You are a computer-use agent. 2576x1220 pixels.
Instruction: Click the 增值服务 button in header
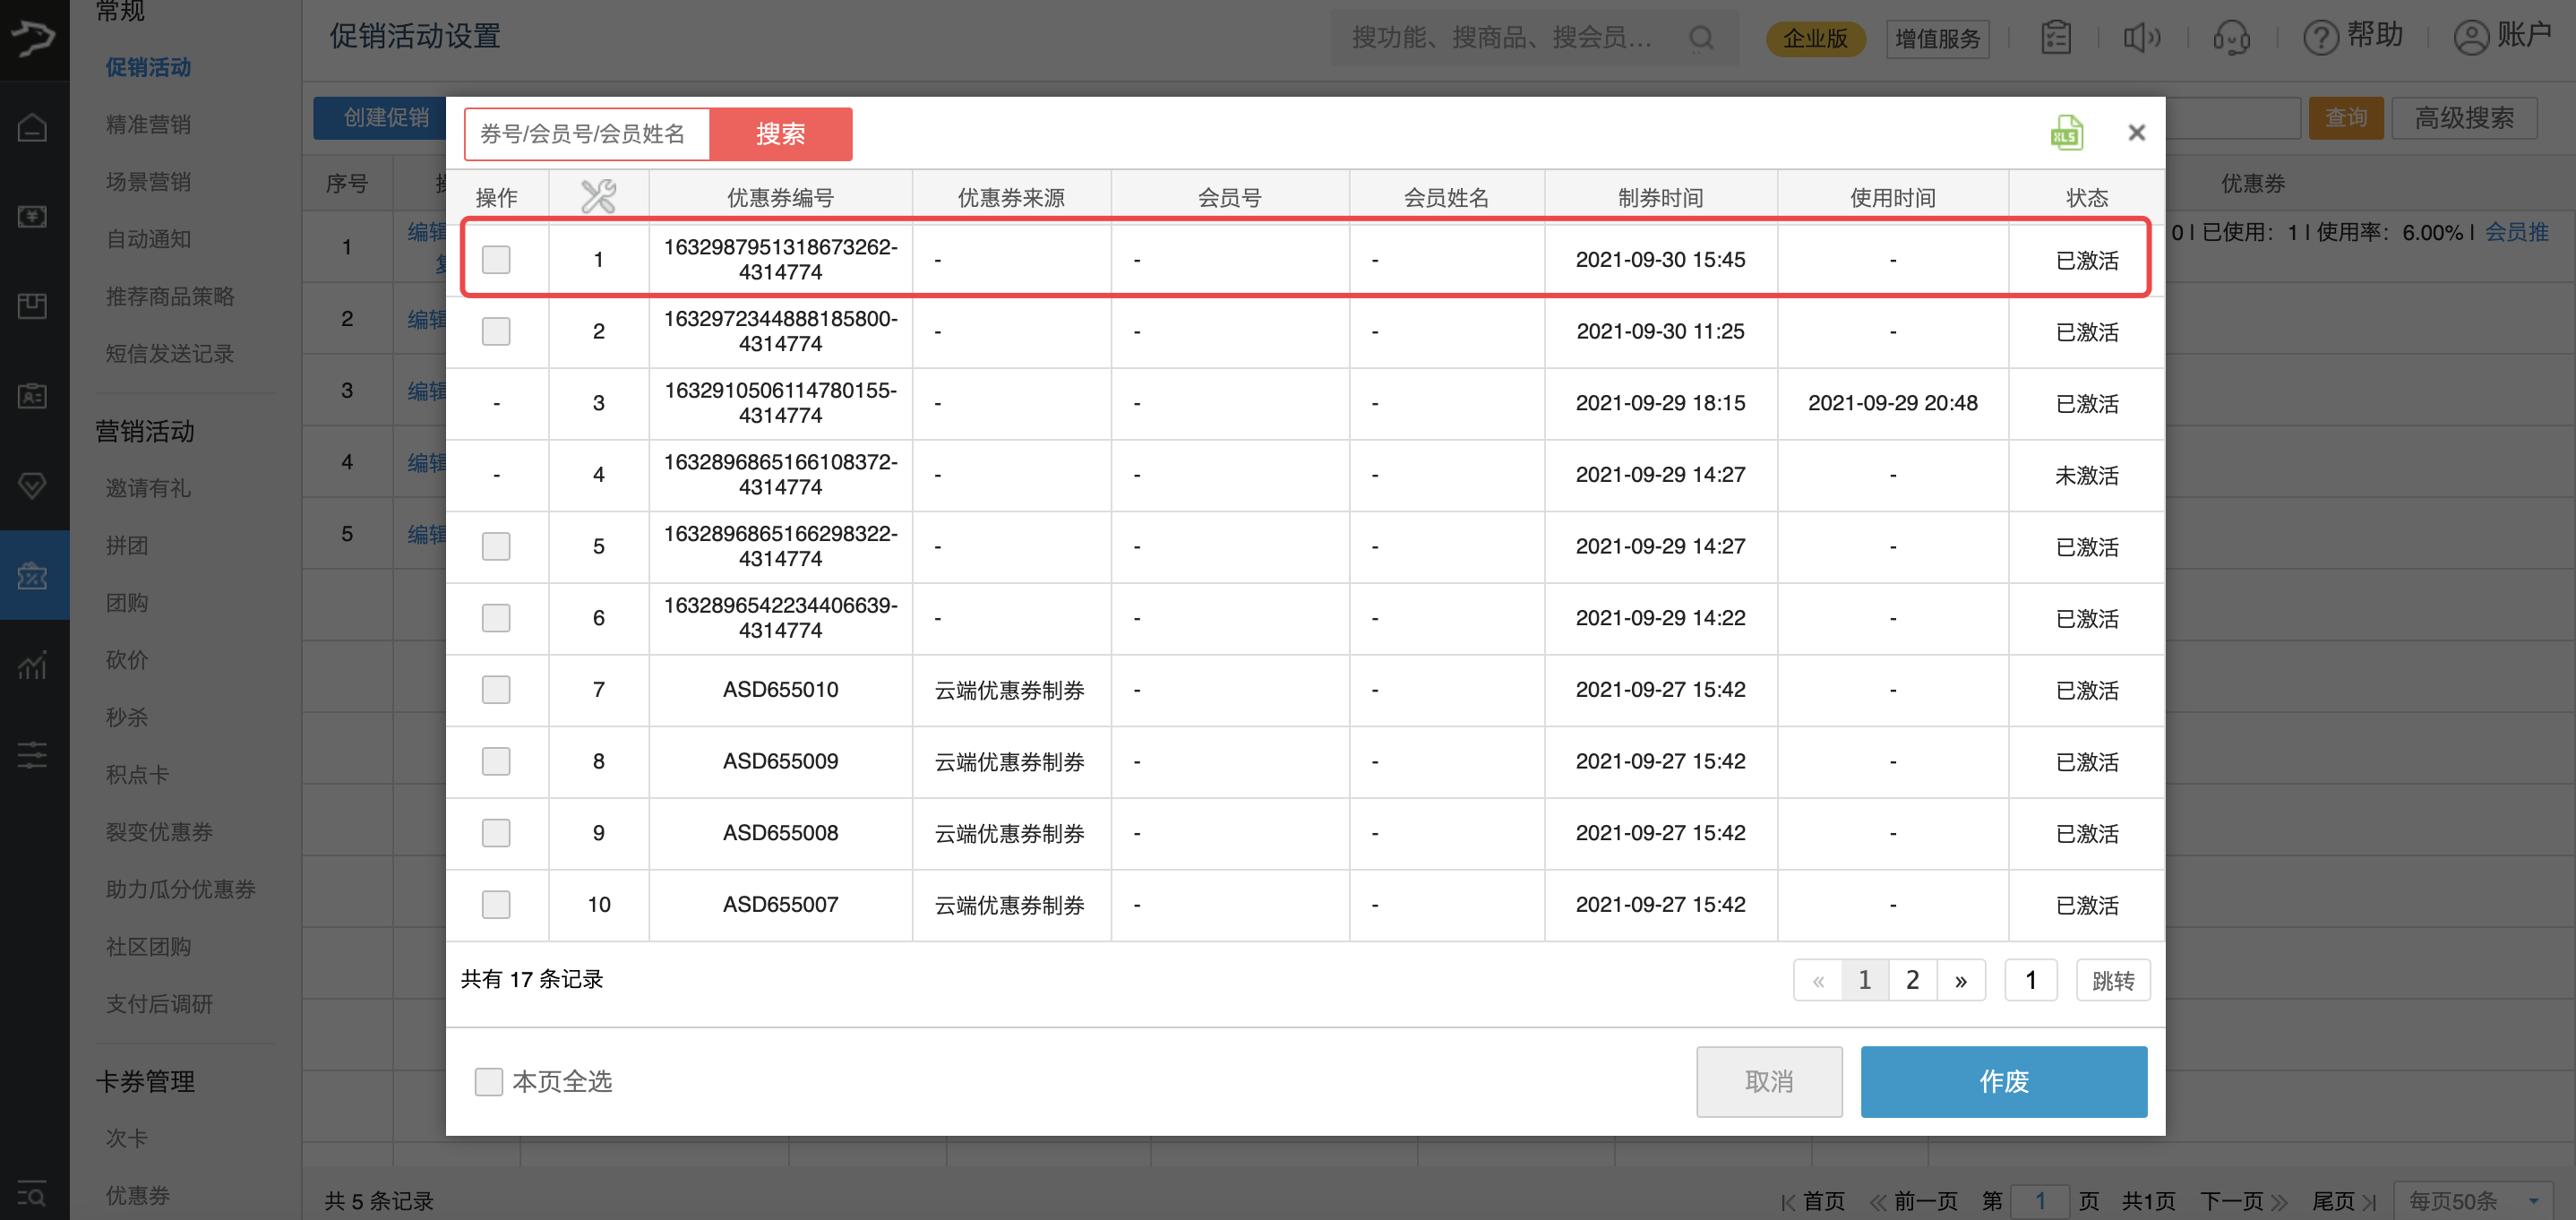point(1937,39)
